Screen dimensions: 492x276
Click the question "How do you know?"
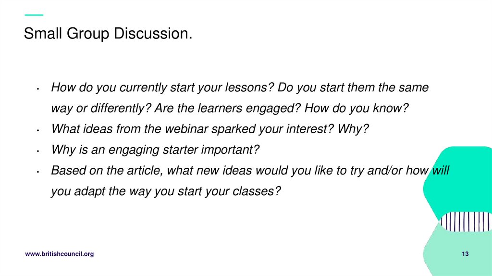(357, 108)
